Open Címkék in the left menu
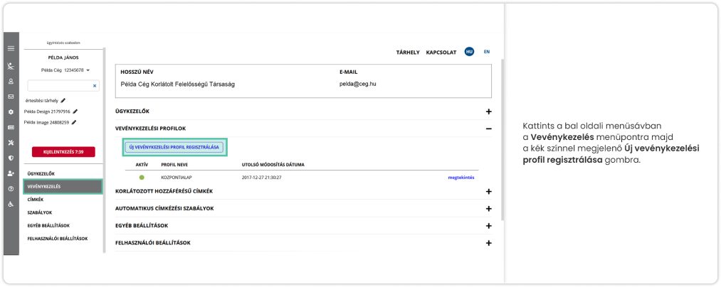This screenshot has width=721, height=287. (x=37, y=200)
